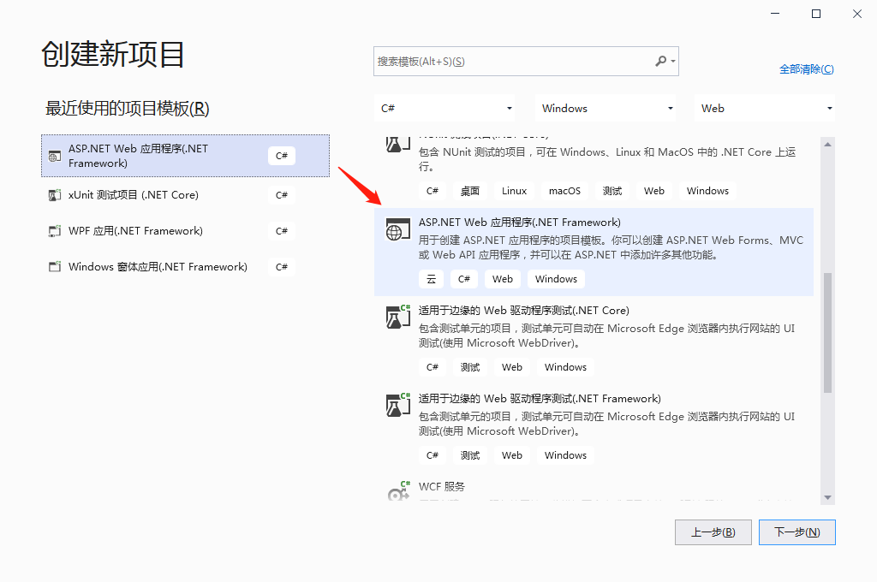Click the Windows tag on ASP.NET template

click(556, 279)
